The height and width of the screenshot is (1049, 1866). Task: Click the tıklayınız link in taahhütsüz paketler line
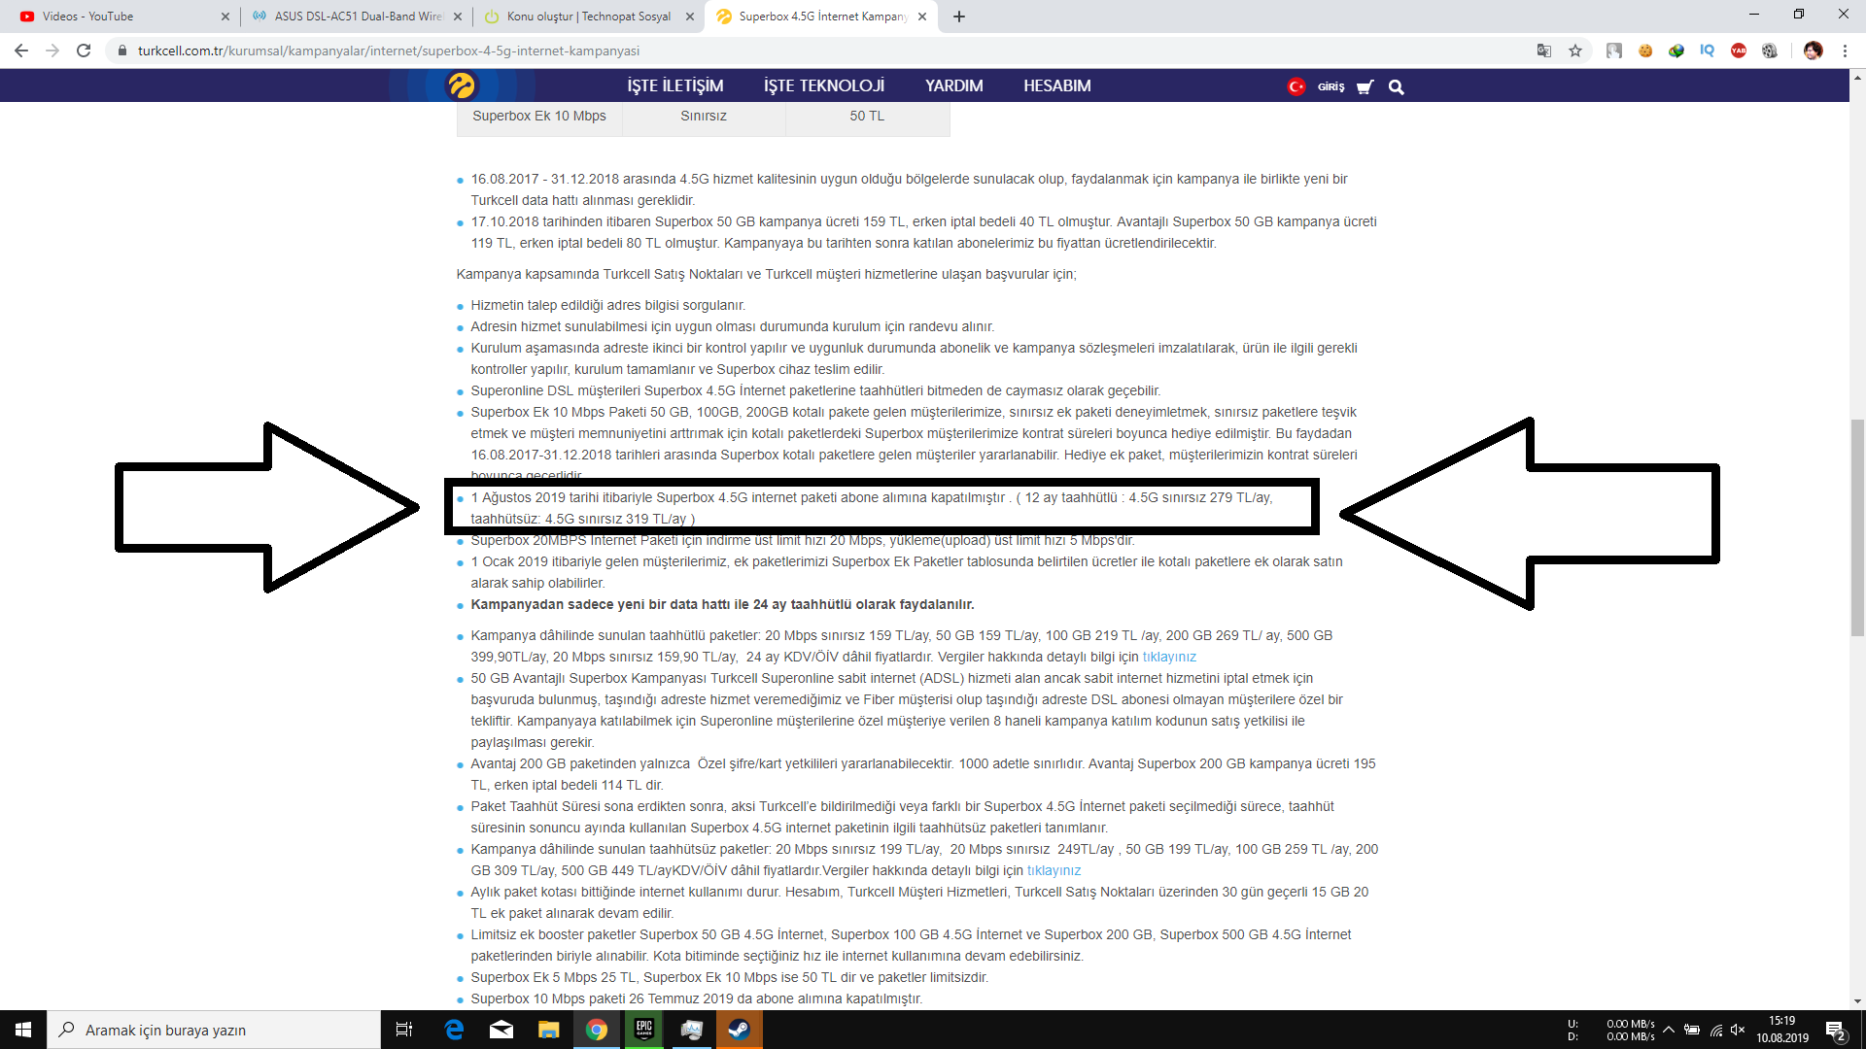pos(1054,871)
